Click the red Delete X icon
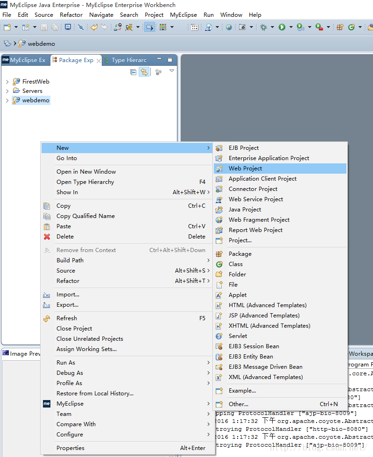373x457 pixels. tap(47, 237)
